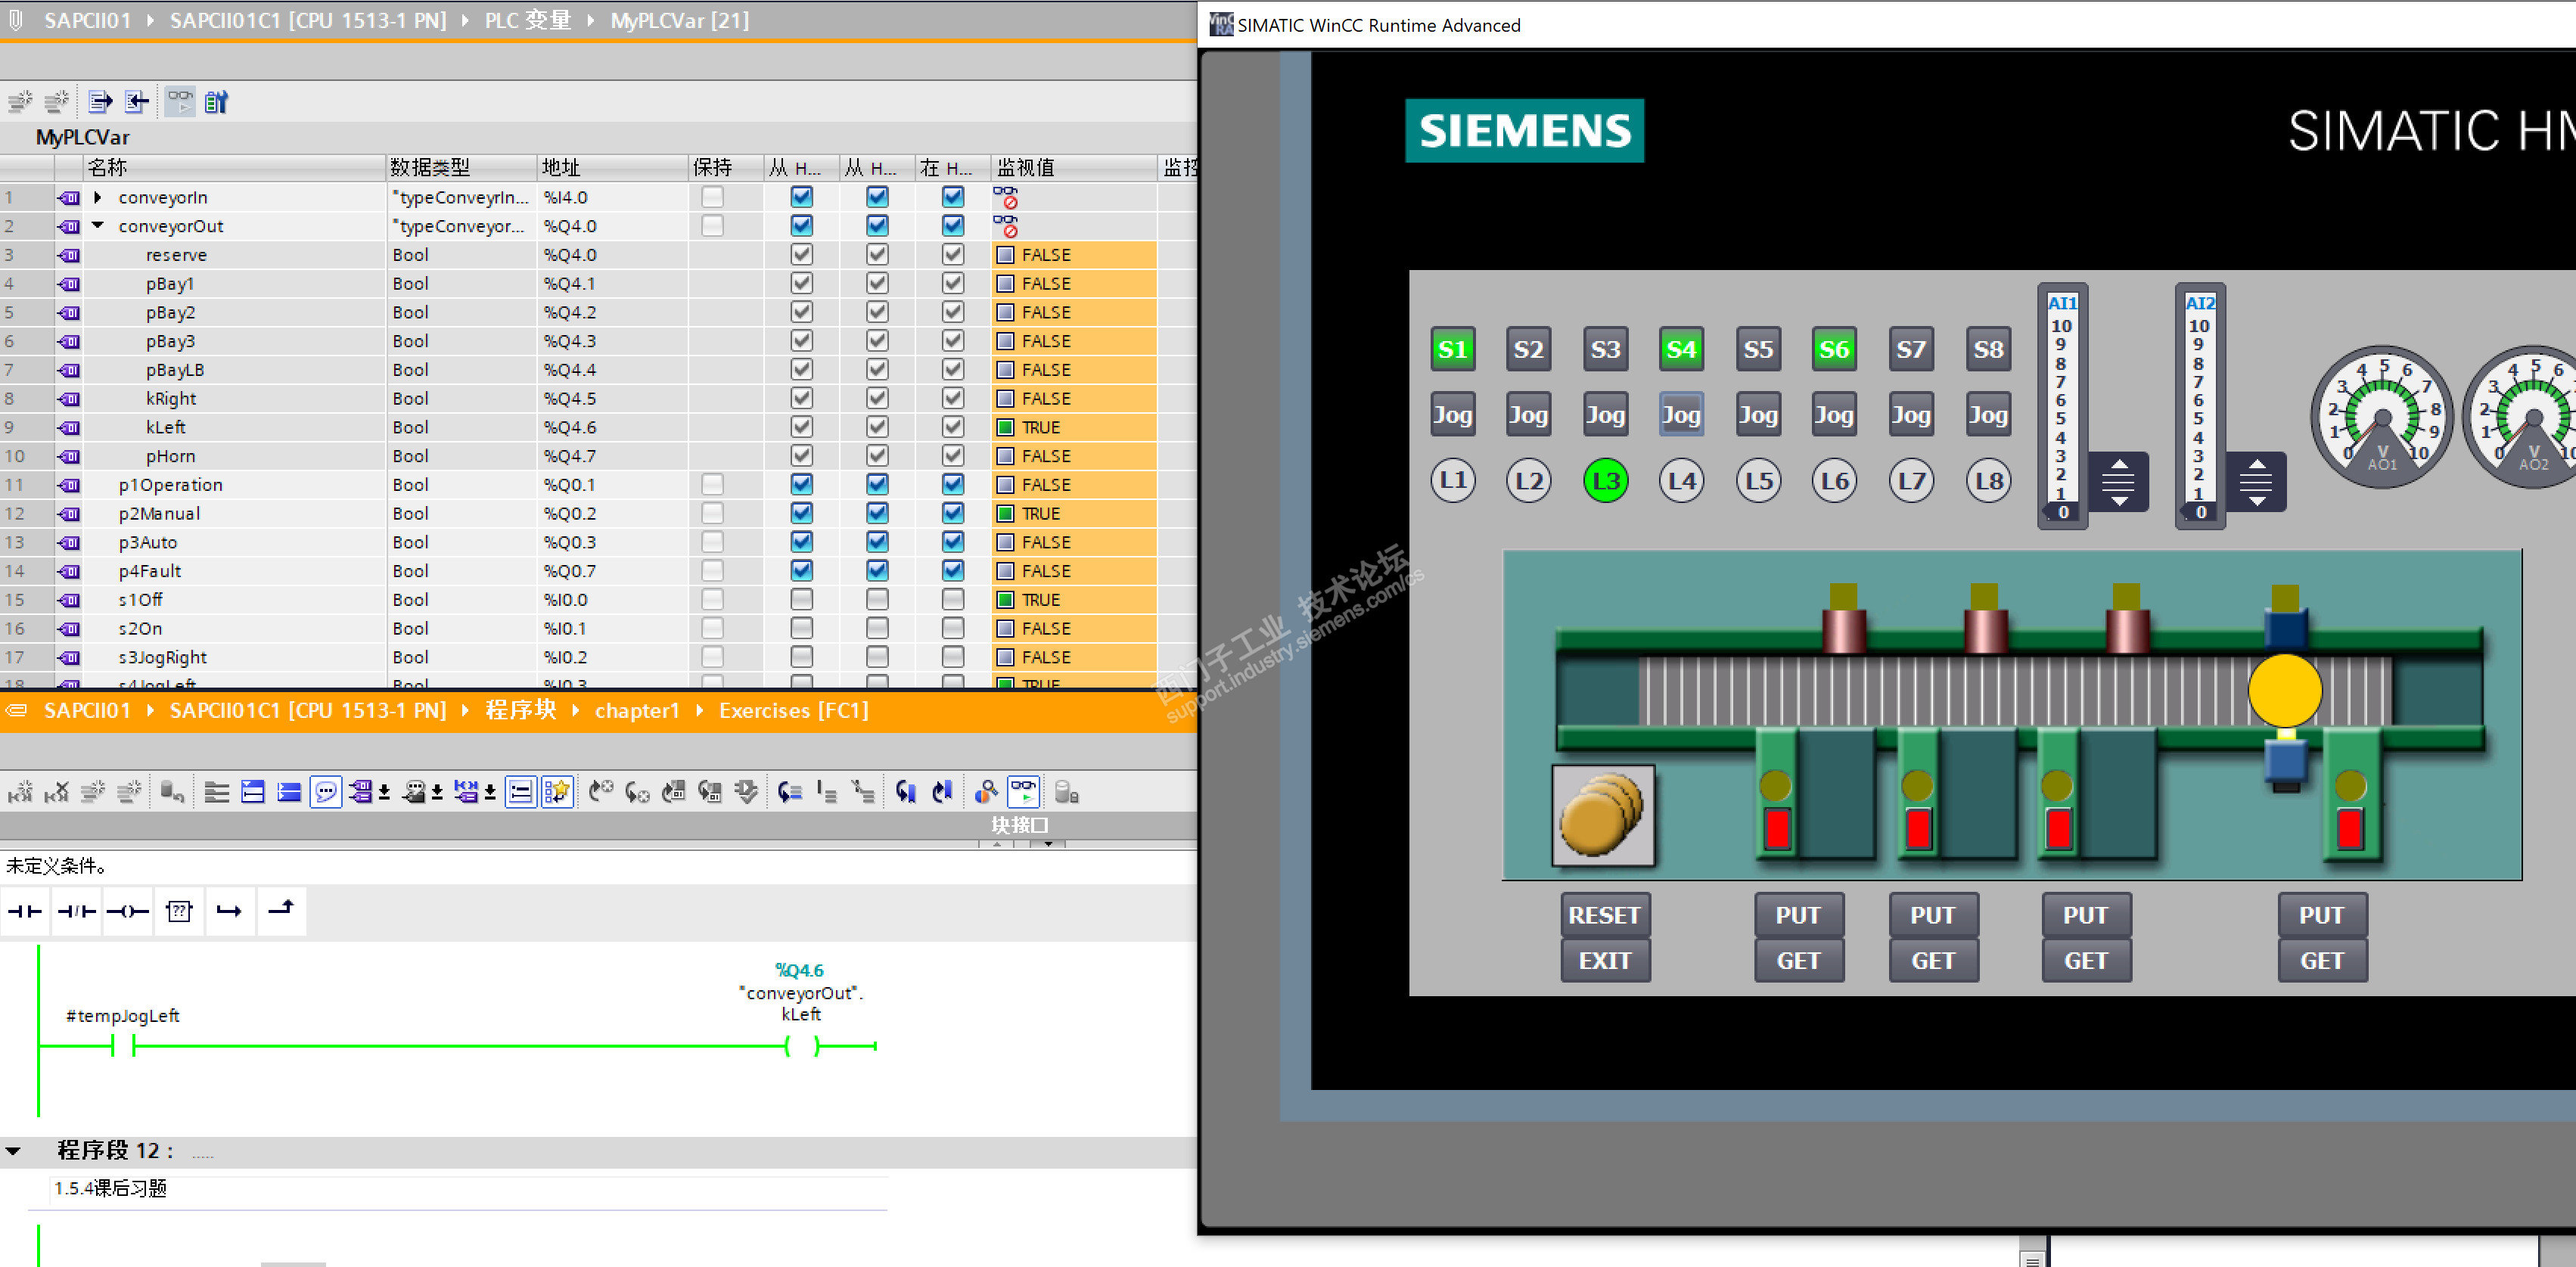
Task: Insert an output coil instruction
Action: pos(127,911)
